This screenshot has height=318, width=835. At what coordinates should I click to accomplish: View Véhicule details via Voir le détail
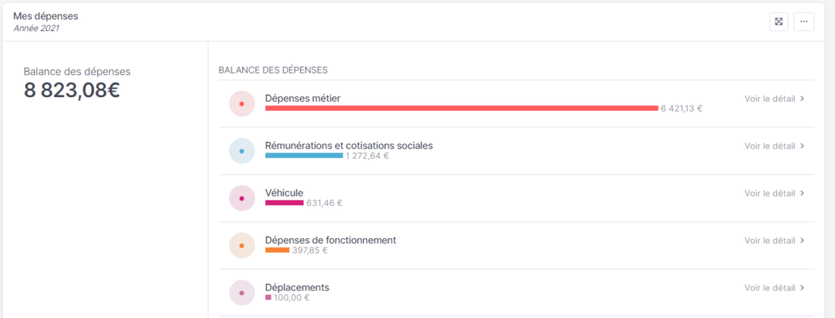click(770, 193)
